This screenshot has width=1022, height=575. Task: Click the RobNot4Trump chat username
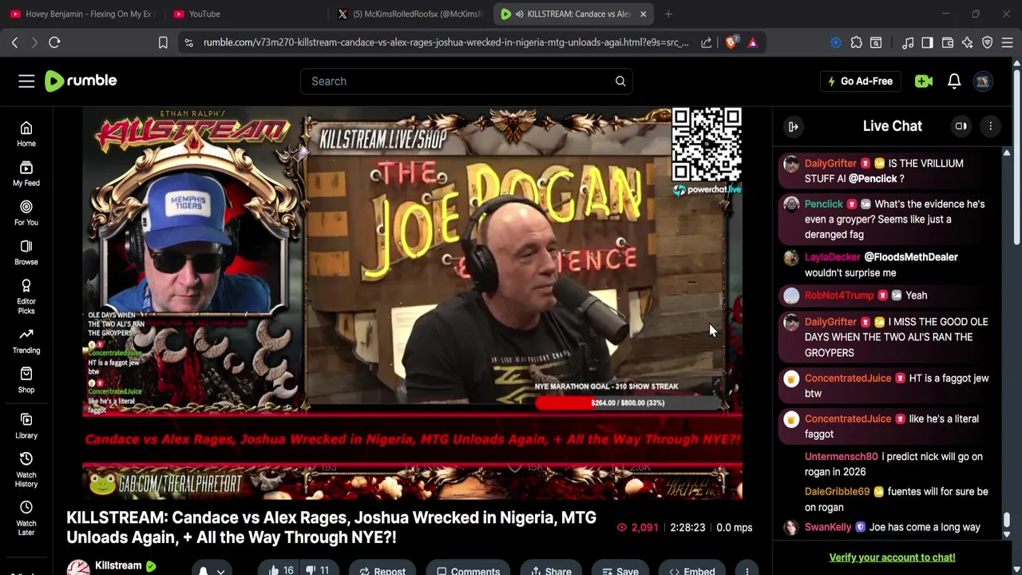pyautogui.click(x=839, y=295)
